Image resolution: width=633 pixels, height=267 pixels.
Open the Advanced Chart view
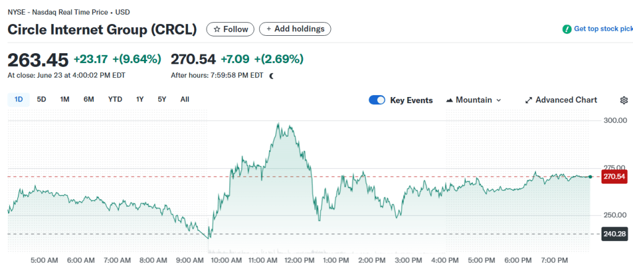(561, 100)
